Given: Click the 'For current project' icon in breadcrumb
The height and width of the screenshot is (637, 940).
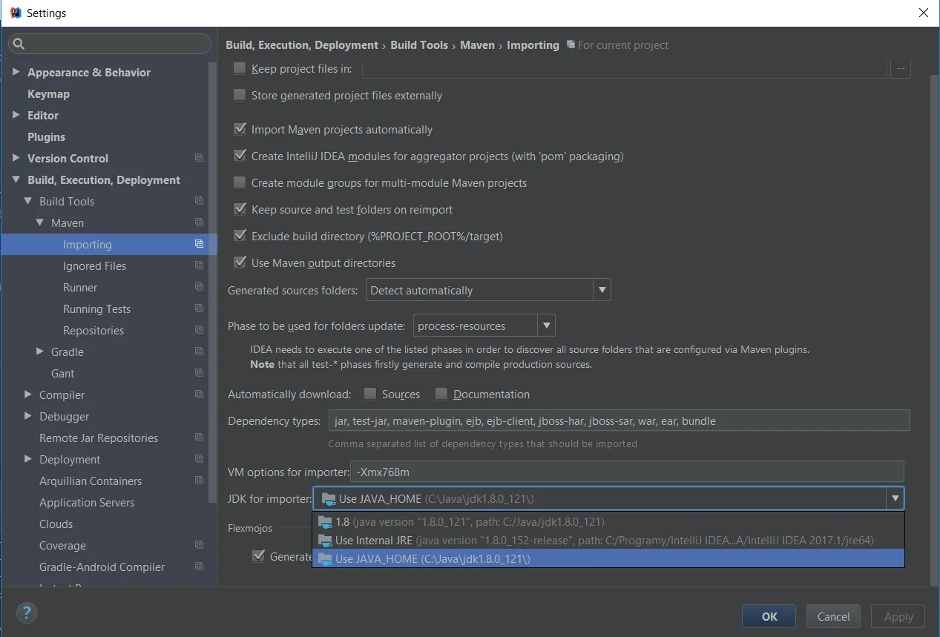Looking at the screenshot, I should point(571,44).
